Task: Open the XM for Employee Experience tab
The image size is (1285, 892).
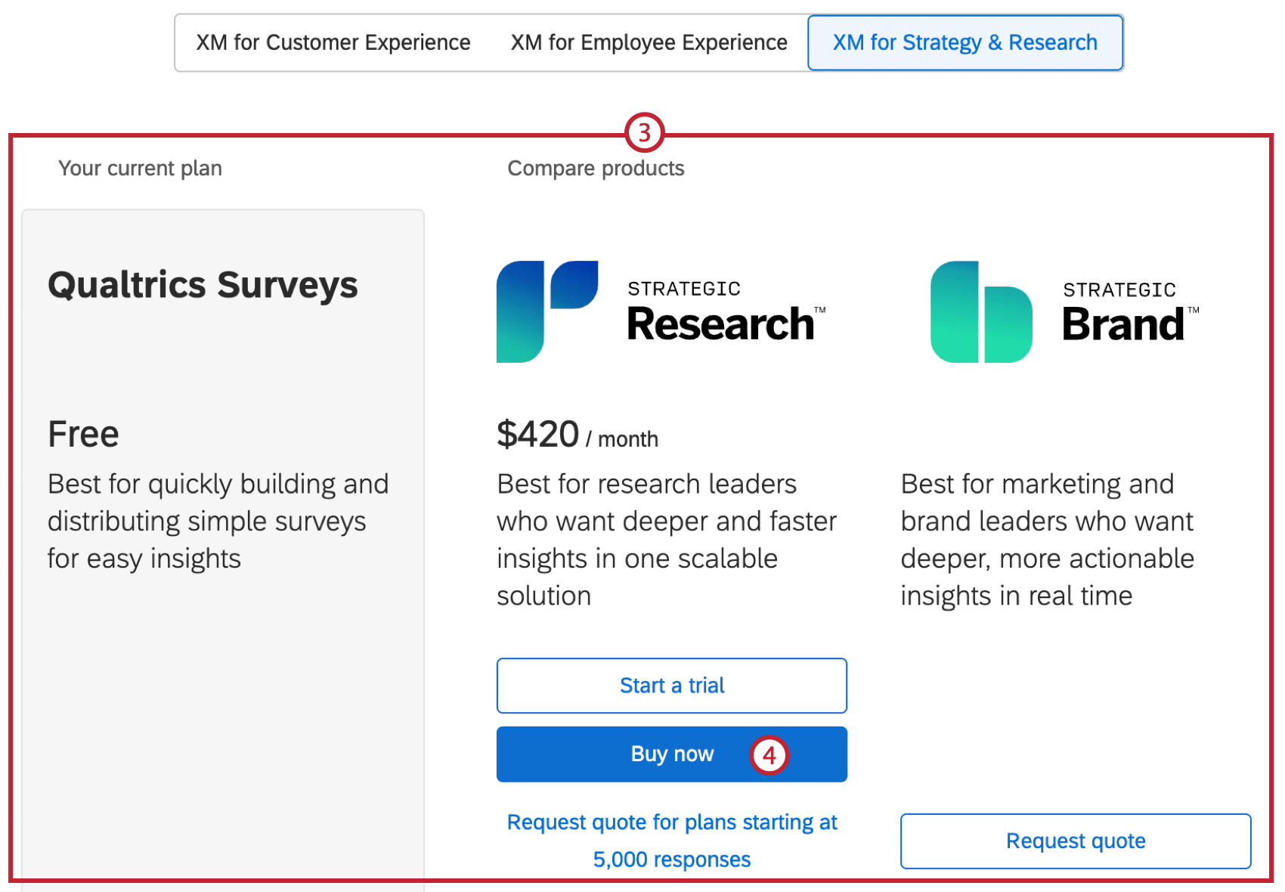Action: (649, 43)
